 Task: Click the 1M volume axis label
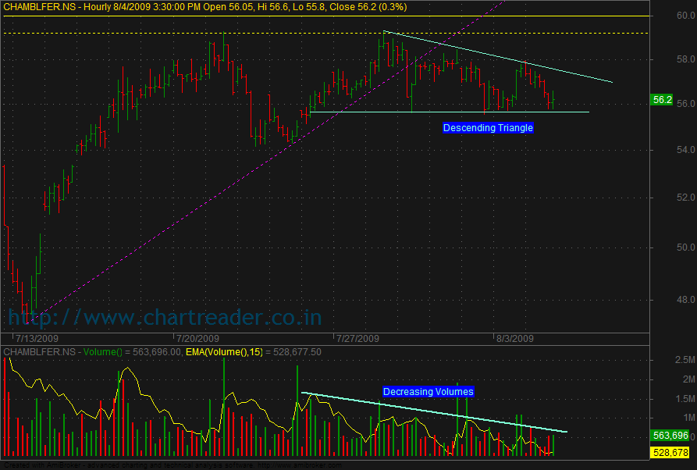point(667,418)
